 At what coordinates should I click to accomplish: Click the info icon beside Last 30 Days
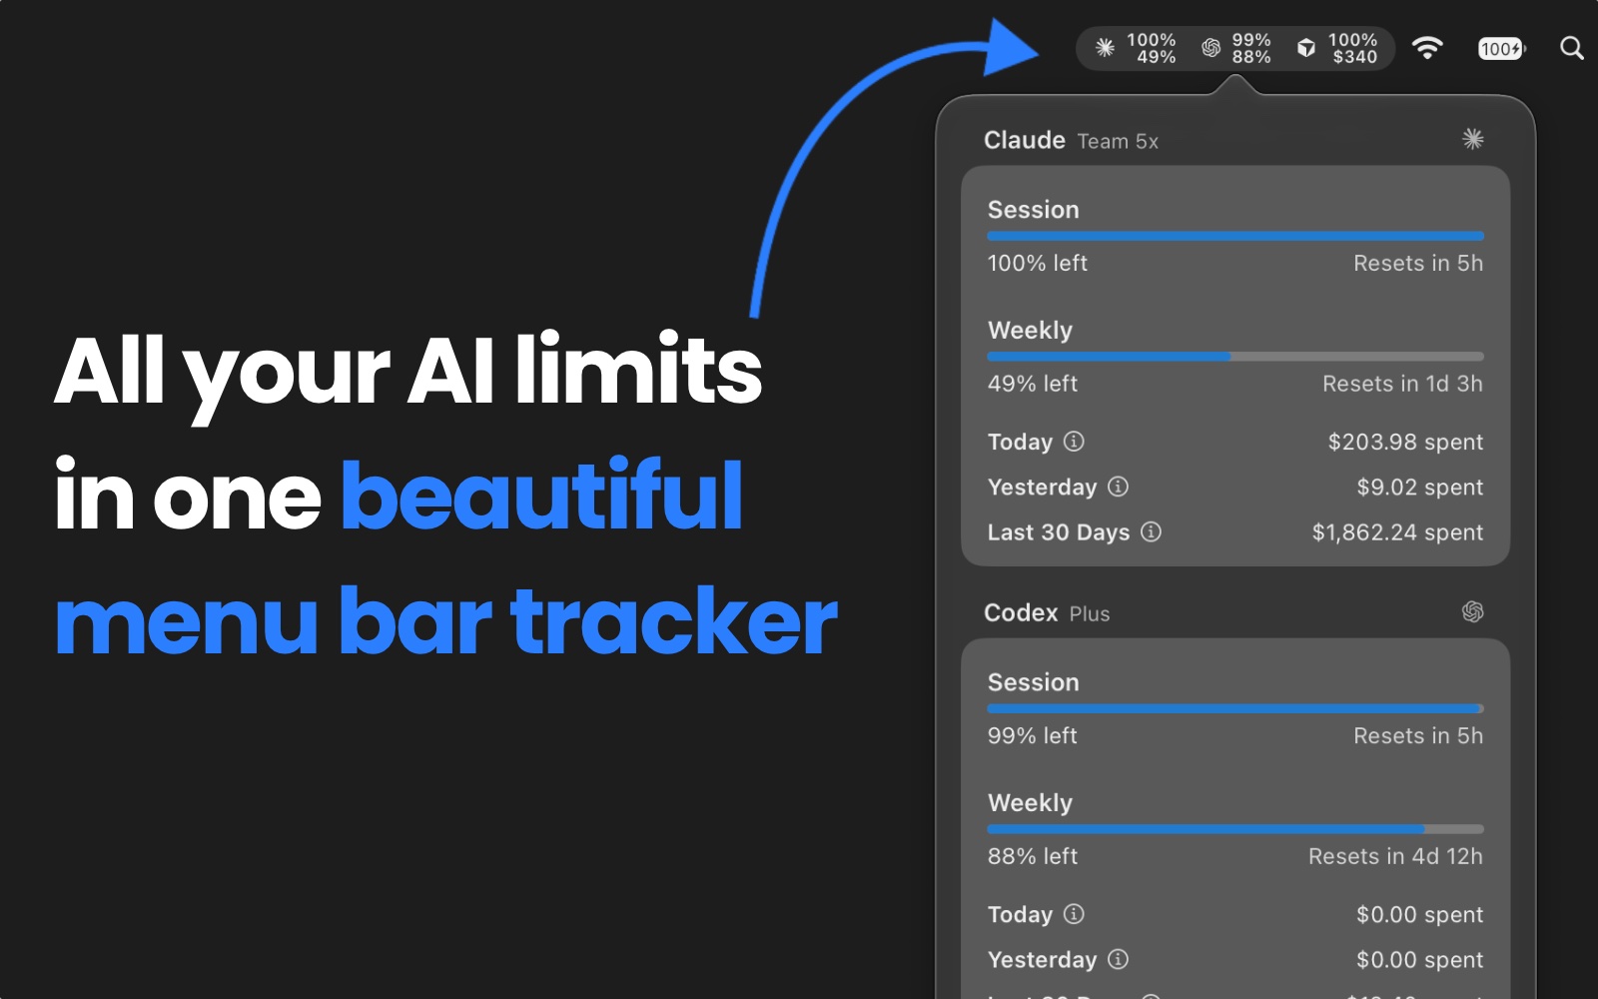click(1151, 531)
